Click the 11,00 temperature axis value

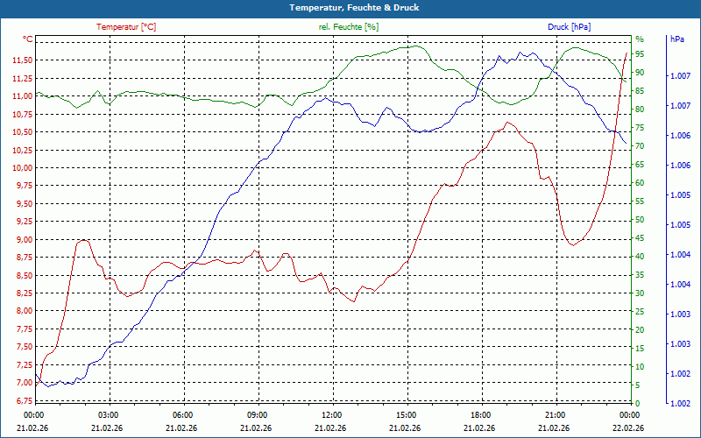[x=23, y=96]
